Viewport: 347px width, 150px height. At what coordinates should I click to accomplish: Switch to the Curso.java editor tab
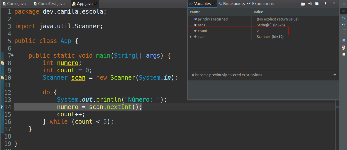click(x=14, y=4)
